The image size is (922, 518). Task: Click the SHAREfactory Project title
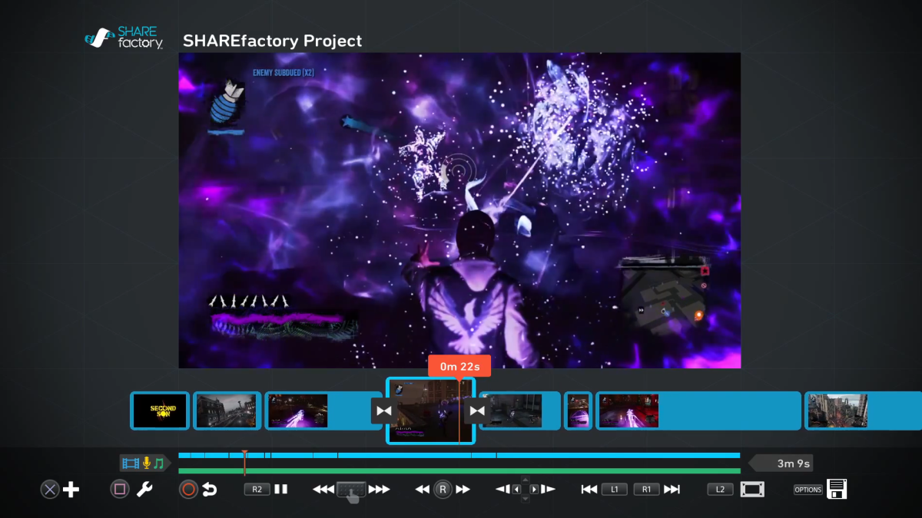[x=272, y=41]
